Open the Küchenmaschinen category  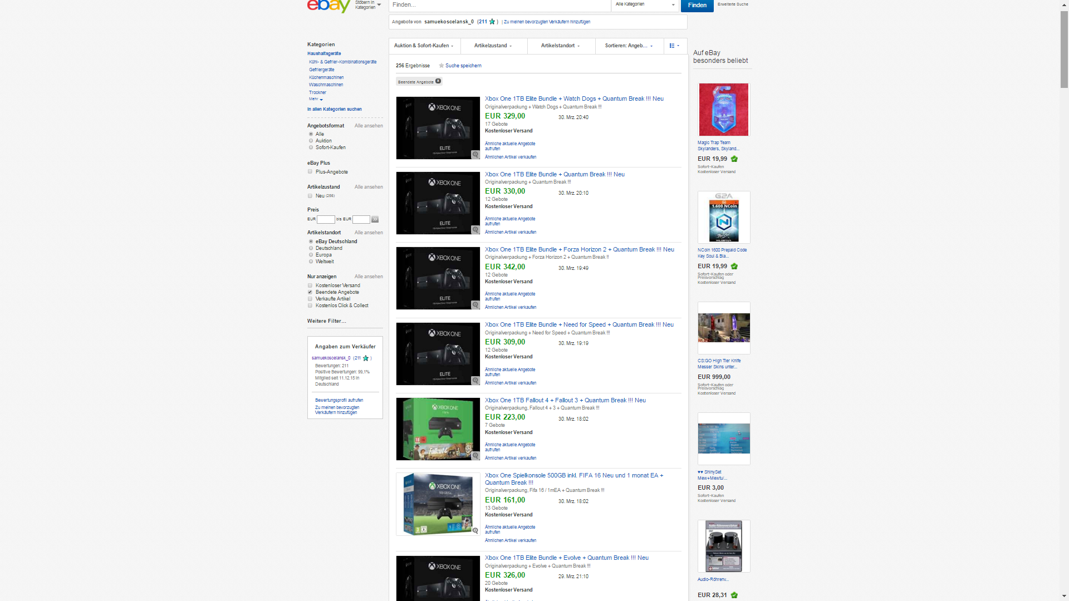[x=326, y=77]
